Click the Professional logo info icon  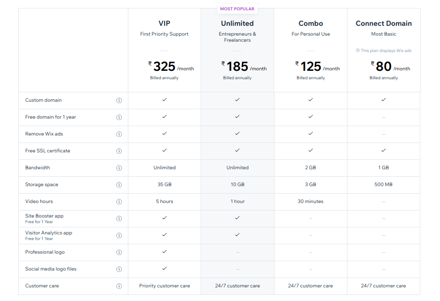click(119, 252)
